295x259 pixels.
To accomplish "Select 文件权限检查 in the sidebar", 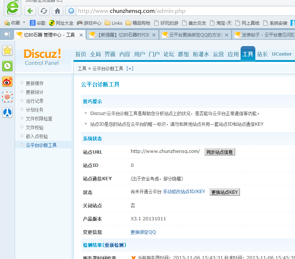I will [39, 119].
